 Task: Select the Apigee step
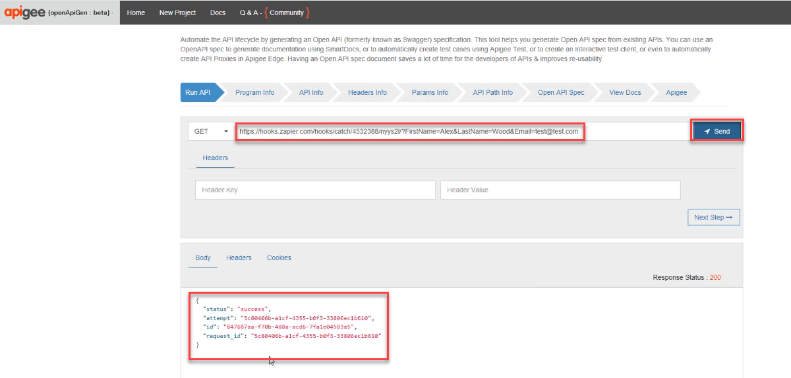pyautogui.click(x=676, y=92)
